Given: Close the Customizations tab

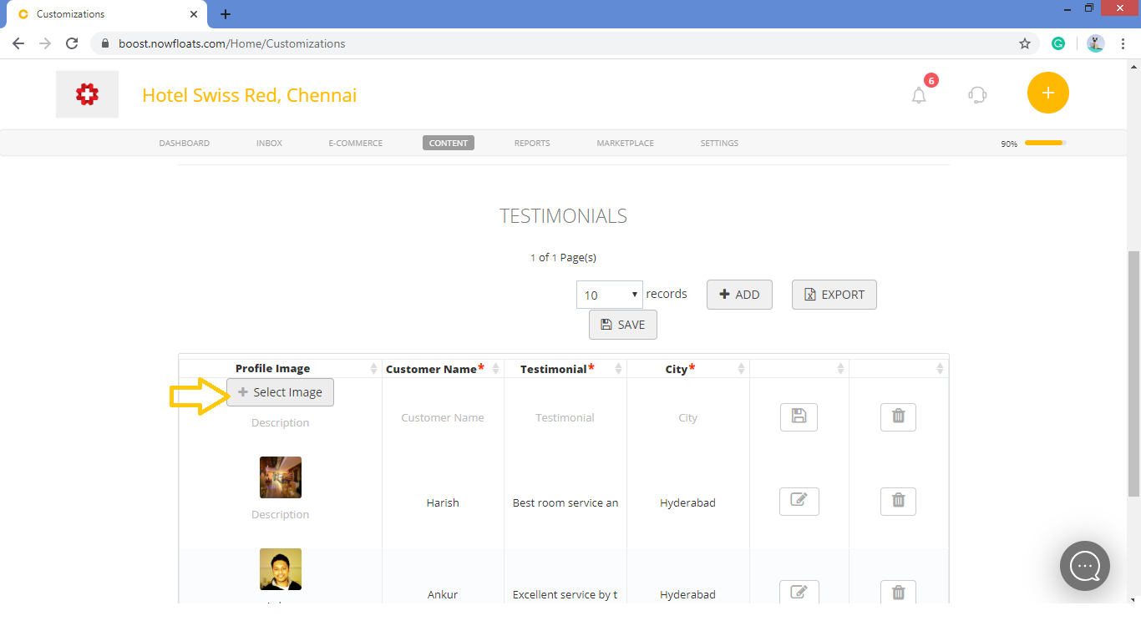Looking at the screenshot, I should 194,14.
